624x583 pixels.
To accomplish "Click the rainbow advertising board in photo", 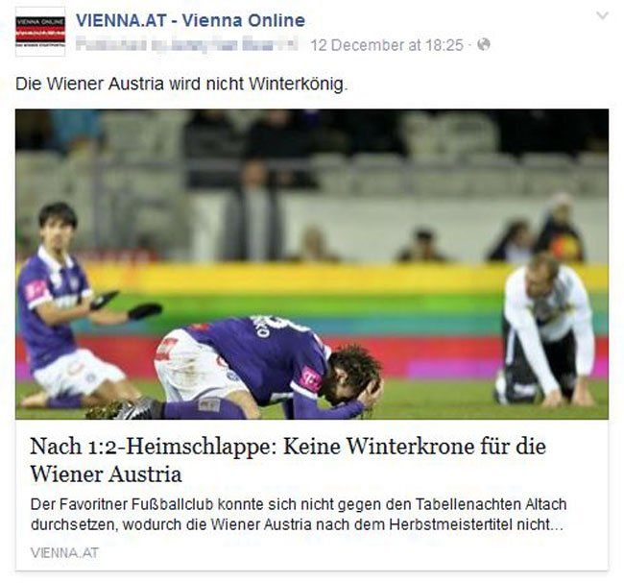I will pos(312,319).
